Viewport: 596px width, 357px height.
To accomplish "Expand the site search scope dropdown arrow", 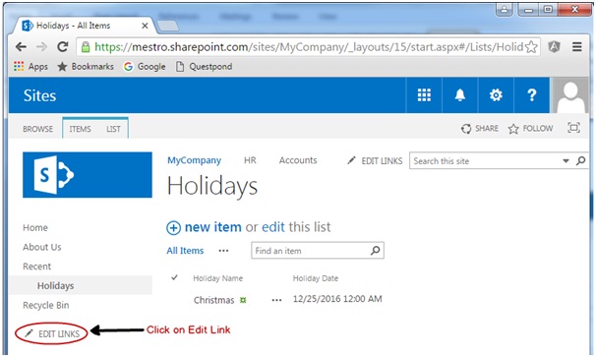I will 566,161.
